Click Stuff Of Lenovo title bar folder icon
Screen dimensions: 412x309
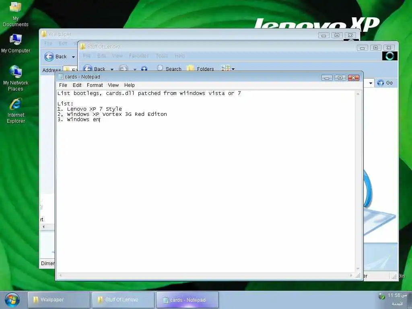[83, 46]
